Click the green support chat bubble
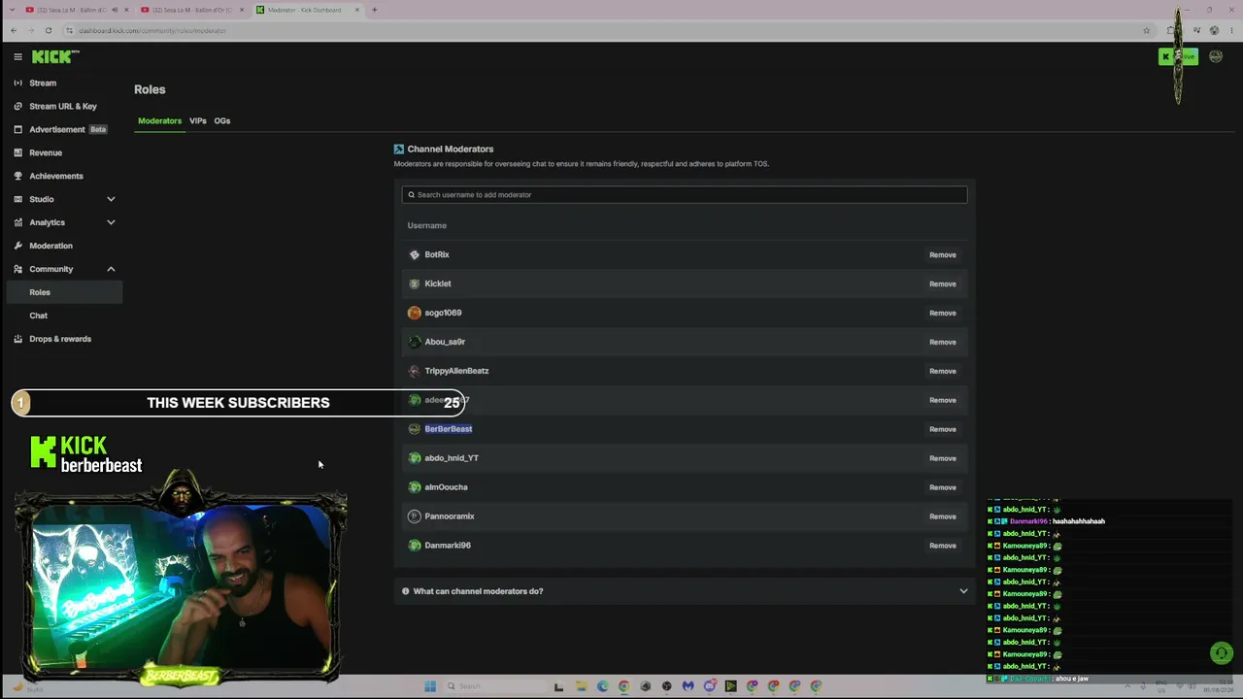 [1222, 653]
